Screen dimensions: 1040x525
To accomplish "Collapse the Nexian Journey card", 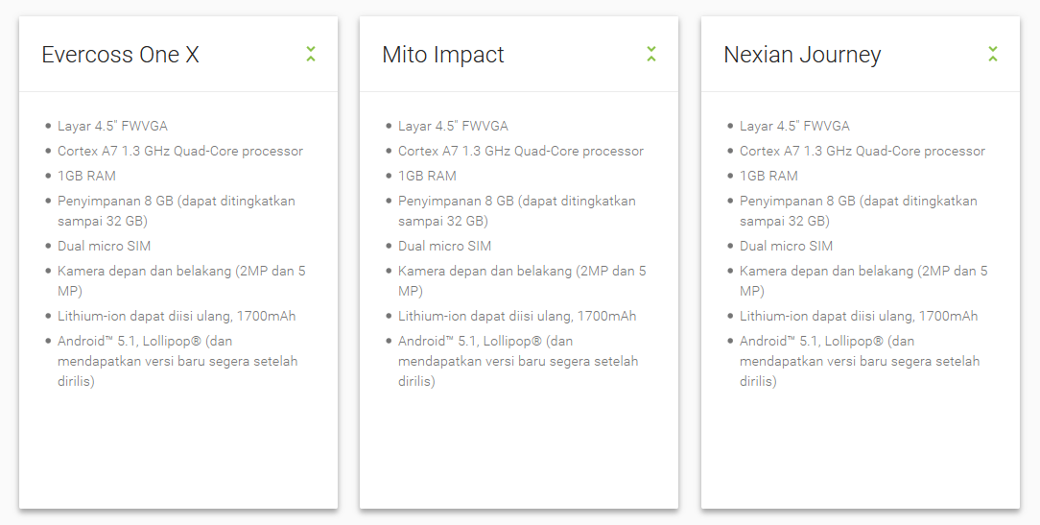I will click(993, 54).
